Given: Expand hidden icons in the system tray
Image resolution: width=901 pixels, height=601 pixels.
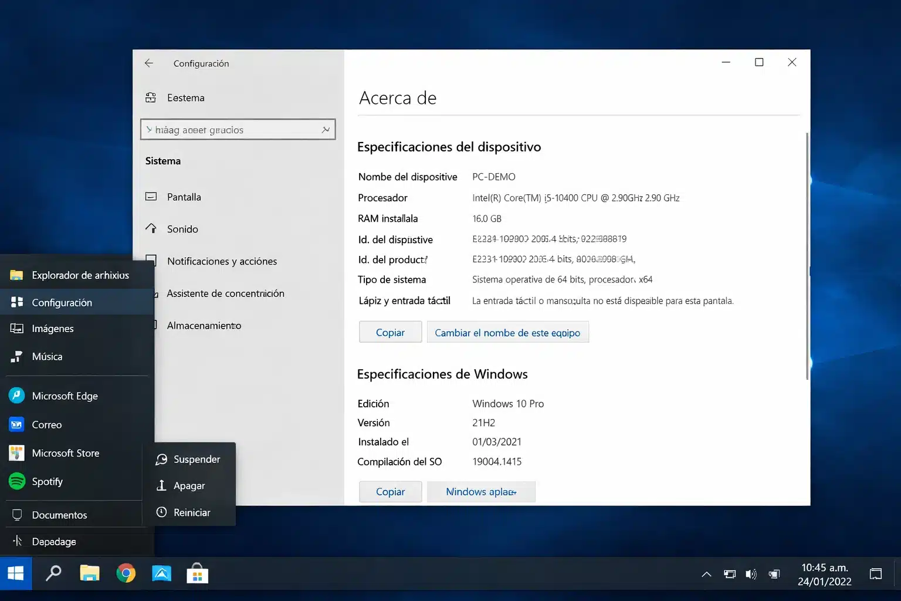Looking at the screenshot, I should (x=706, y=574).
